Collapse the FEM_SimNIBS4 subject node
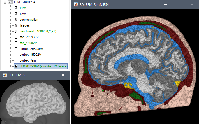Viewport: 199px width, 124px height. pos(5,2)
